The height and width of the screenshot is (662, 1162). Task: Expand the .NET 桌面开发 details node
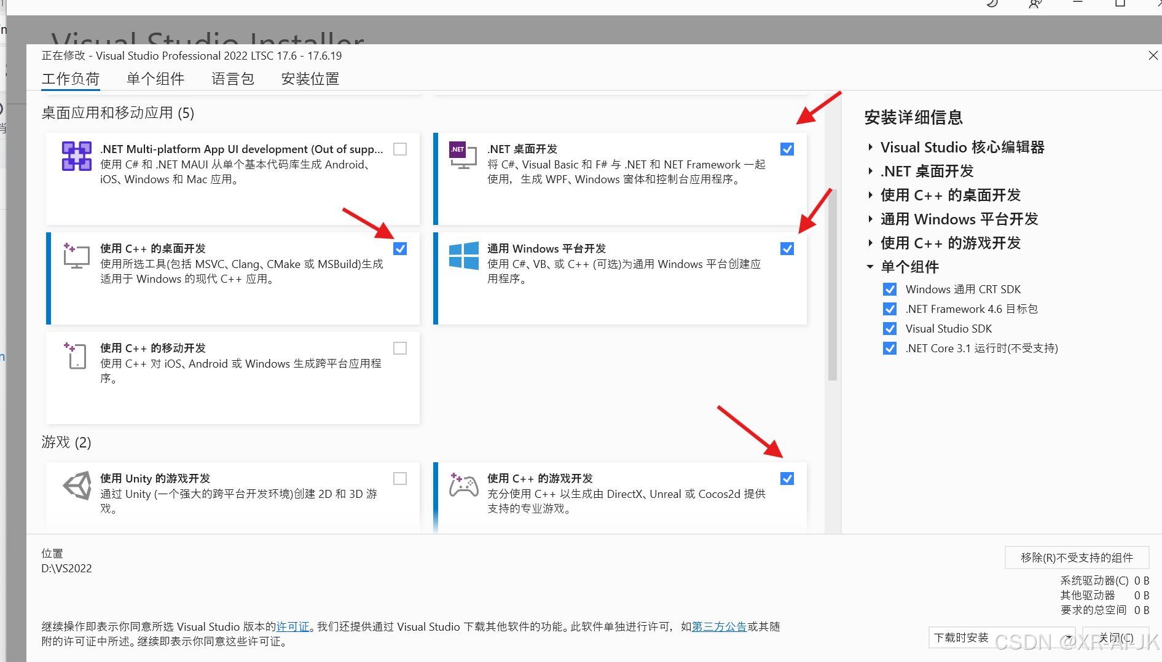coord(870,171)
